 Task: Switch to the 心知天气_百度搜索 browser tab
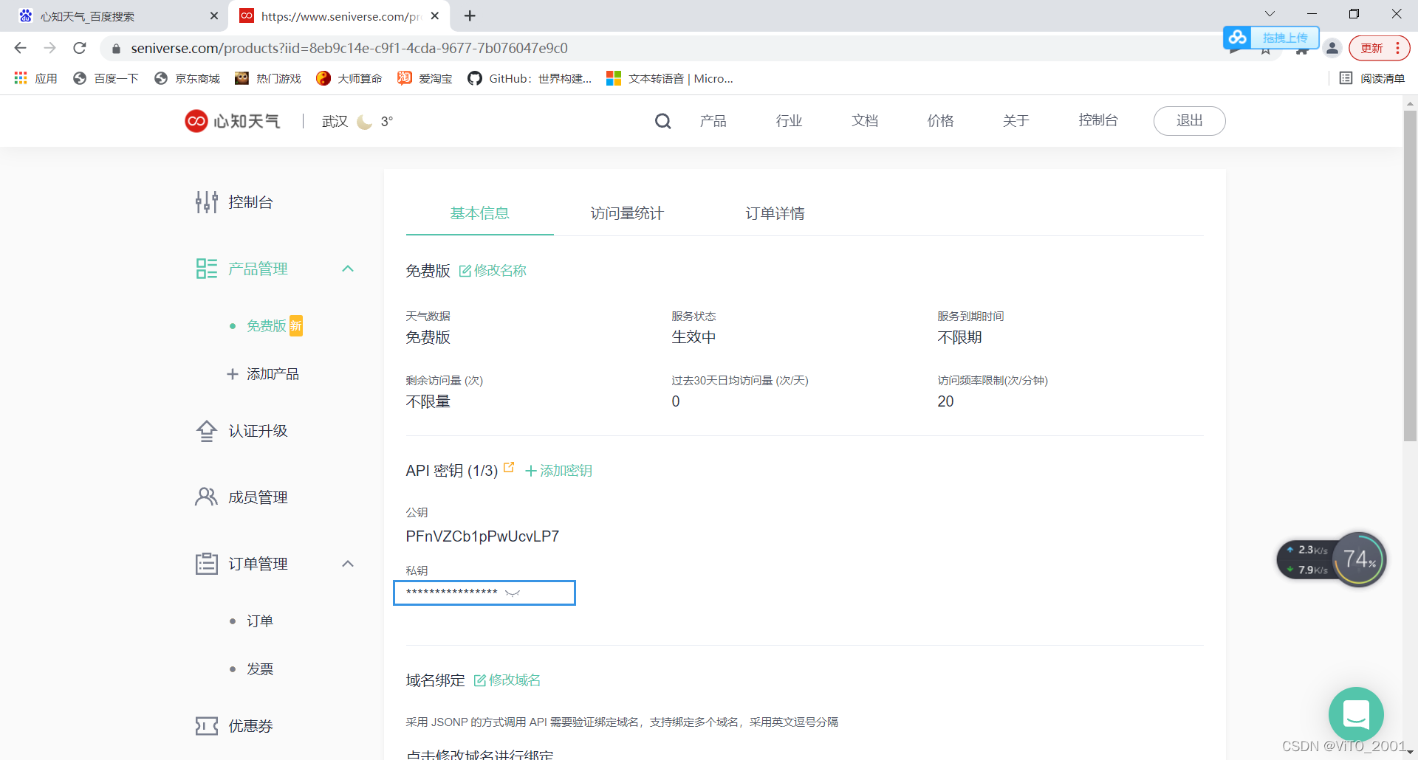click(x=114, y=16)
